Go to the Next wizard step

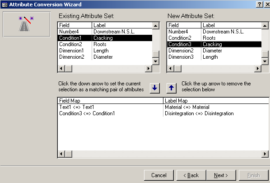[221, 175]
